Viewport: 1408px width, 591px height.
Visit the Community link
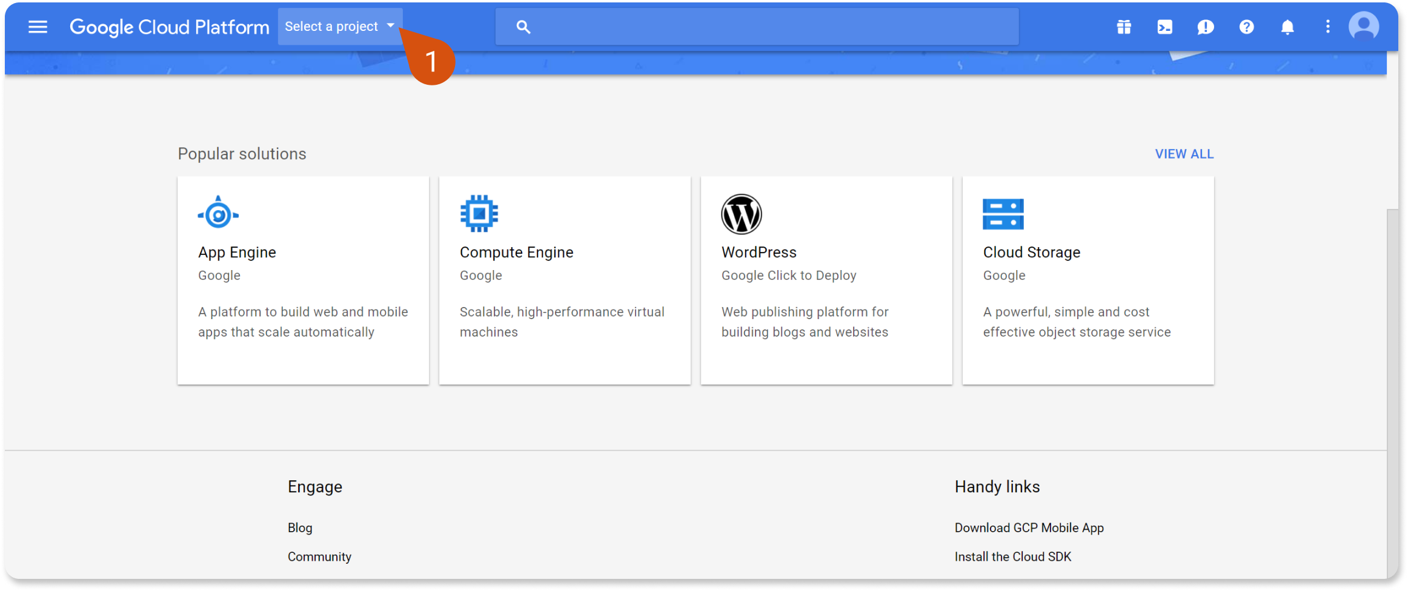pyautogui.click(x=319, y=556)
